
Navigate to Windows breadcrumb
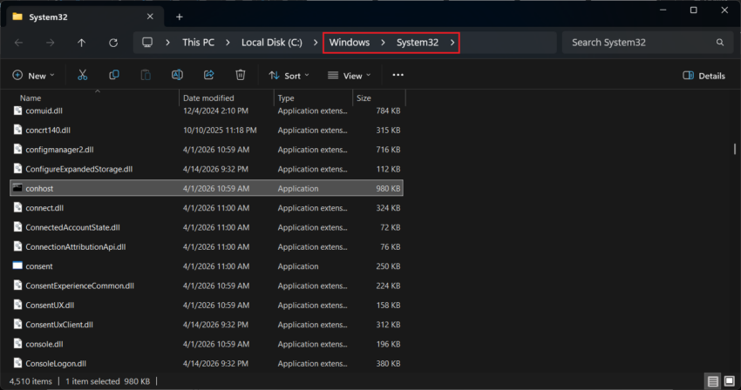[350, 43]
